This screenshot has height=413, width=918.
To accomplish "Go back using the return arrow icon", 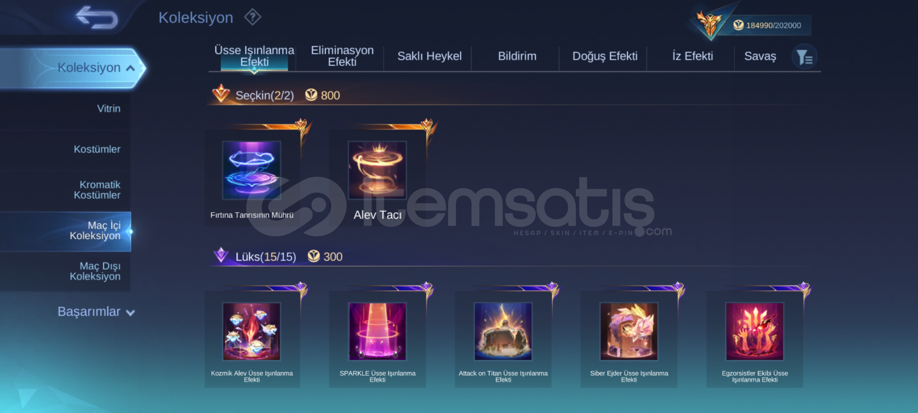I will point(97,17).
